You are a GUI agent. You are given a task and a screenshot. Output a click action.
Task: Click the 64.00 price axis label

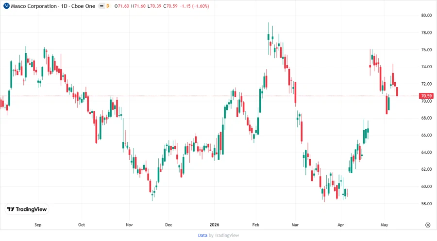[x=426, y=152]
